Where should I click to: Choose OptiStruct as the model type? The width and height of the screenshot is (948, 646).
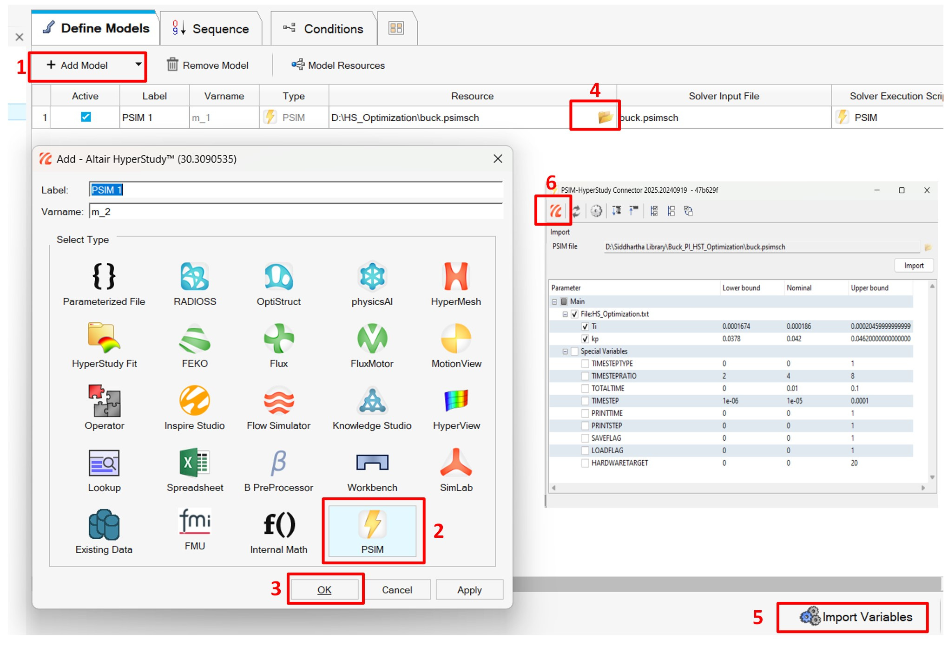coord(279,283)
